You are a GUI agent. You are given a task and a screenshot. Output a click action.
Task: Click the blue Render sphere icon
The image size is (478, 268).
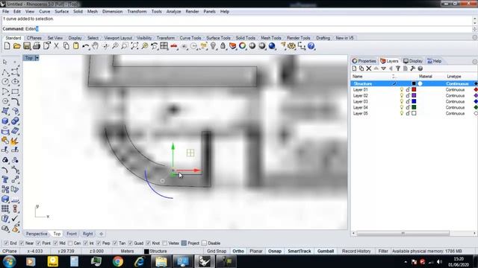tap(272, 46)
